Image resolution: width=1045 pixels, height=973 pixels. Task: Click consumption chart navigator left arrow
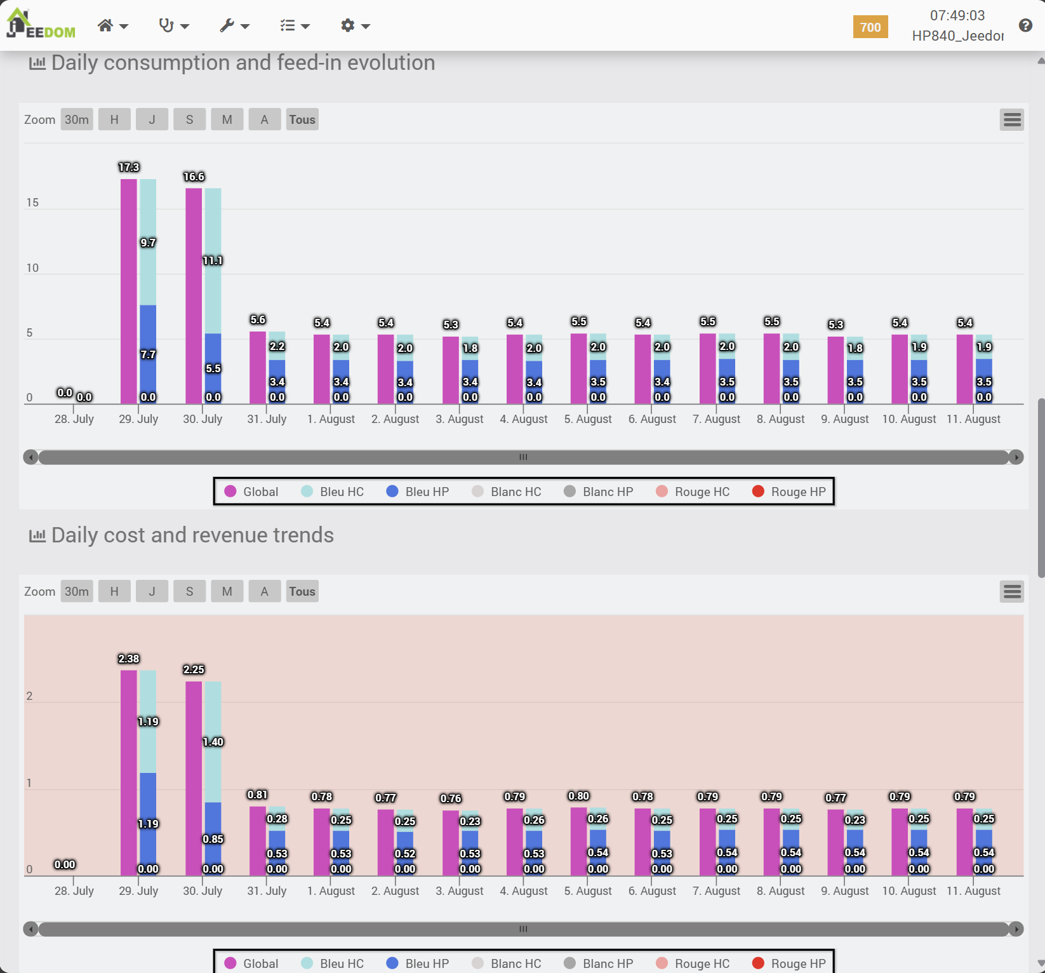[x=30, y=457]
